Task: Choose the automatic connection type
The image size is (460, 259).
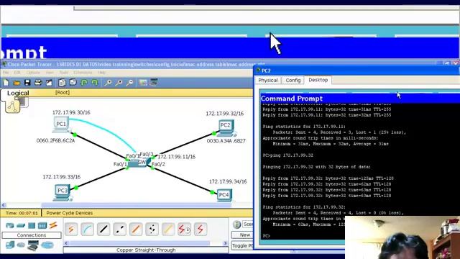Action: point(71,230)
